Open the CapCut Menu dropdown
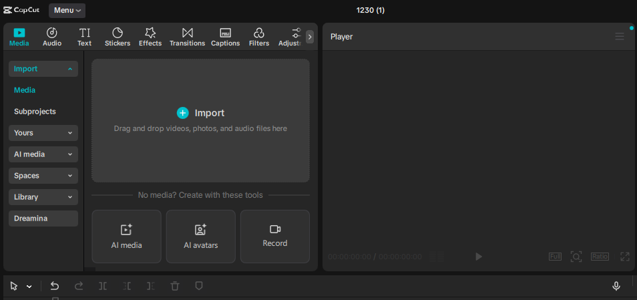This screenshot has width=637, height=300. tap(67, 10)
